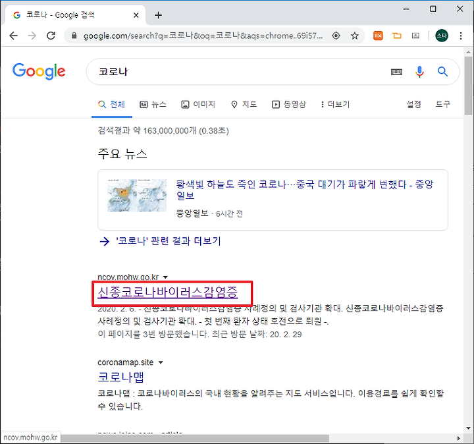
Task: Click the Google logo
Action: coord(39,71)
